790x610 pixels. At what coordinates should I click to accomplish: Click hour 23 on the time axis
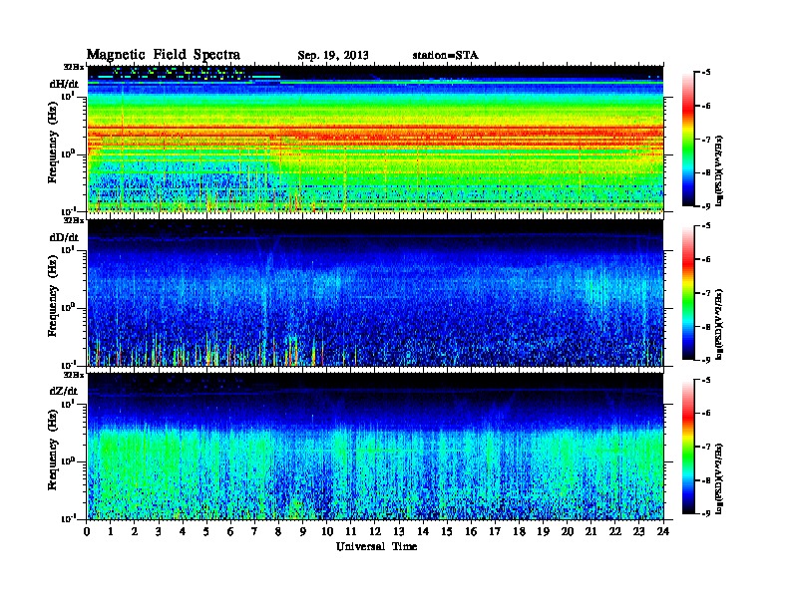639,532
